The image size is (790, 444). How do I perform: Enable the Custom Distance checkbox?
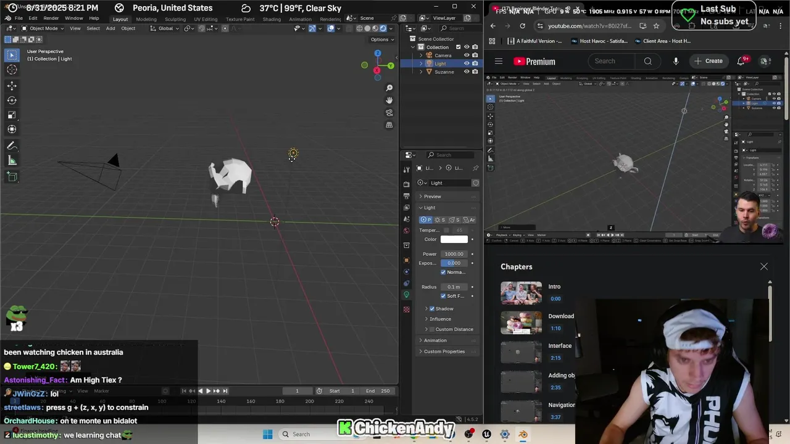[x=432, y=329]
